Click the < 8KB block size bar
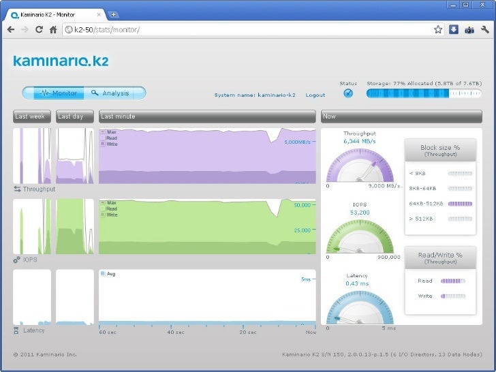This screenshot has width=496, height=372. (461, 173)
